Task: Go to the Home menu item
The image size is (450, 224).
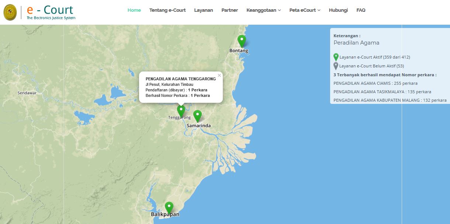Action: (134, 10)
